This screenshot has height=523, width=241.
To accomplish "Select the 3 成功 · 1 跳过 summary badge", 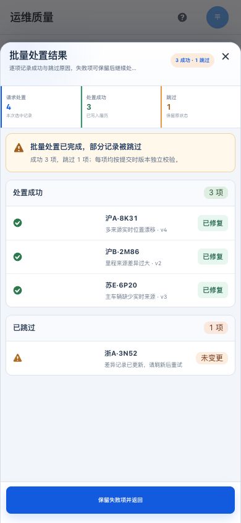I will [x=192, y=60].
